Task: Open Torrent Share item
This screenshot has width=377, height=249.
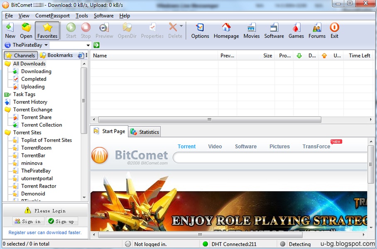Action: [36, 117]
